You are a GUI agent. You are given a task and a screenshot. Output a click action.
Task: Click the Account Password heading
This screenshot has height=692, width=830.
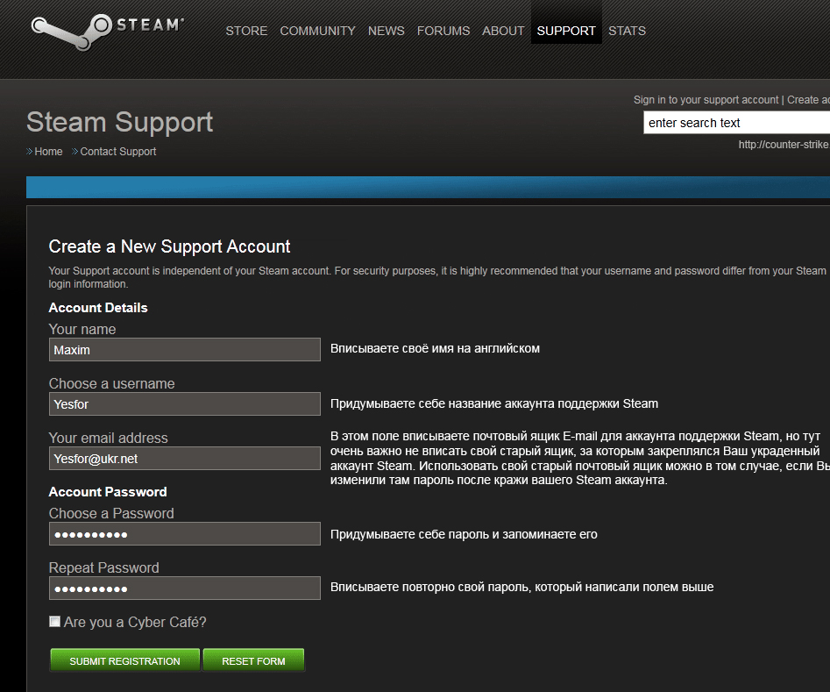coord(108,492)
